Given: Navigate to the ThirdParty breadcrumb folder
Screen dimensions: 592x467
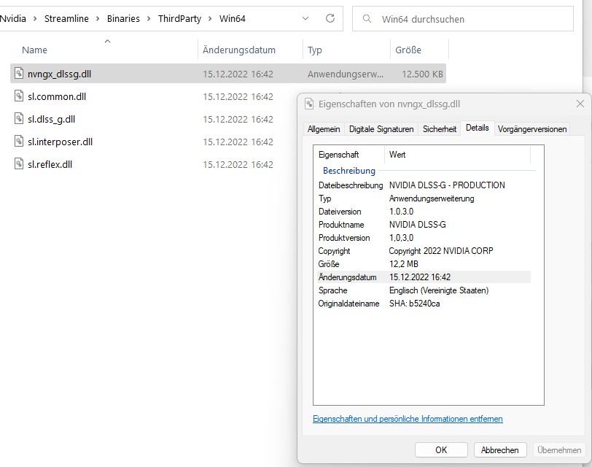Looking at the screenshot, I should point(179,18).
